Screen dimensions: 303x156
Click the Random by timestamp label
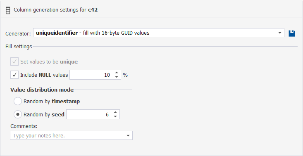(x=52, y=102)
